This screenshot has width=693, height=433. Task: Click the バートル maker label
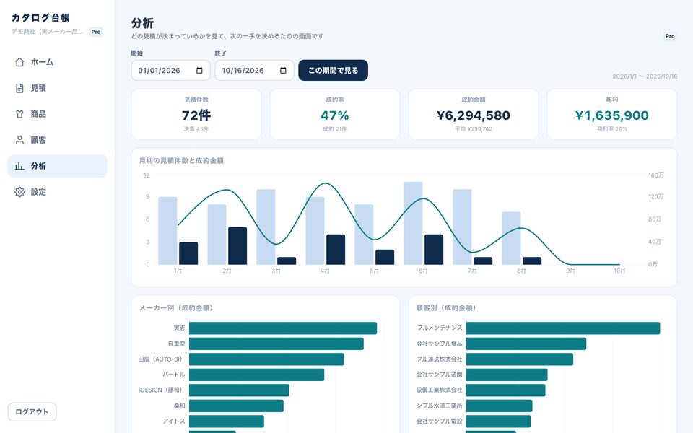coord(174,375)
